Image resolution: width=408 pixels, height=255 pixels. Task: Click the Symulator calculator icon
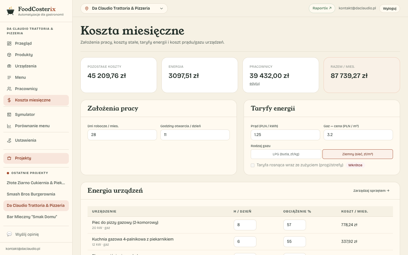point(9,114)
